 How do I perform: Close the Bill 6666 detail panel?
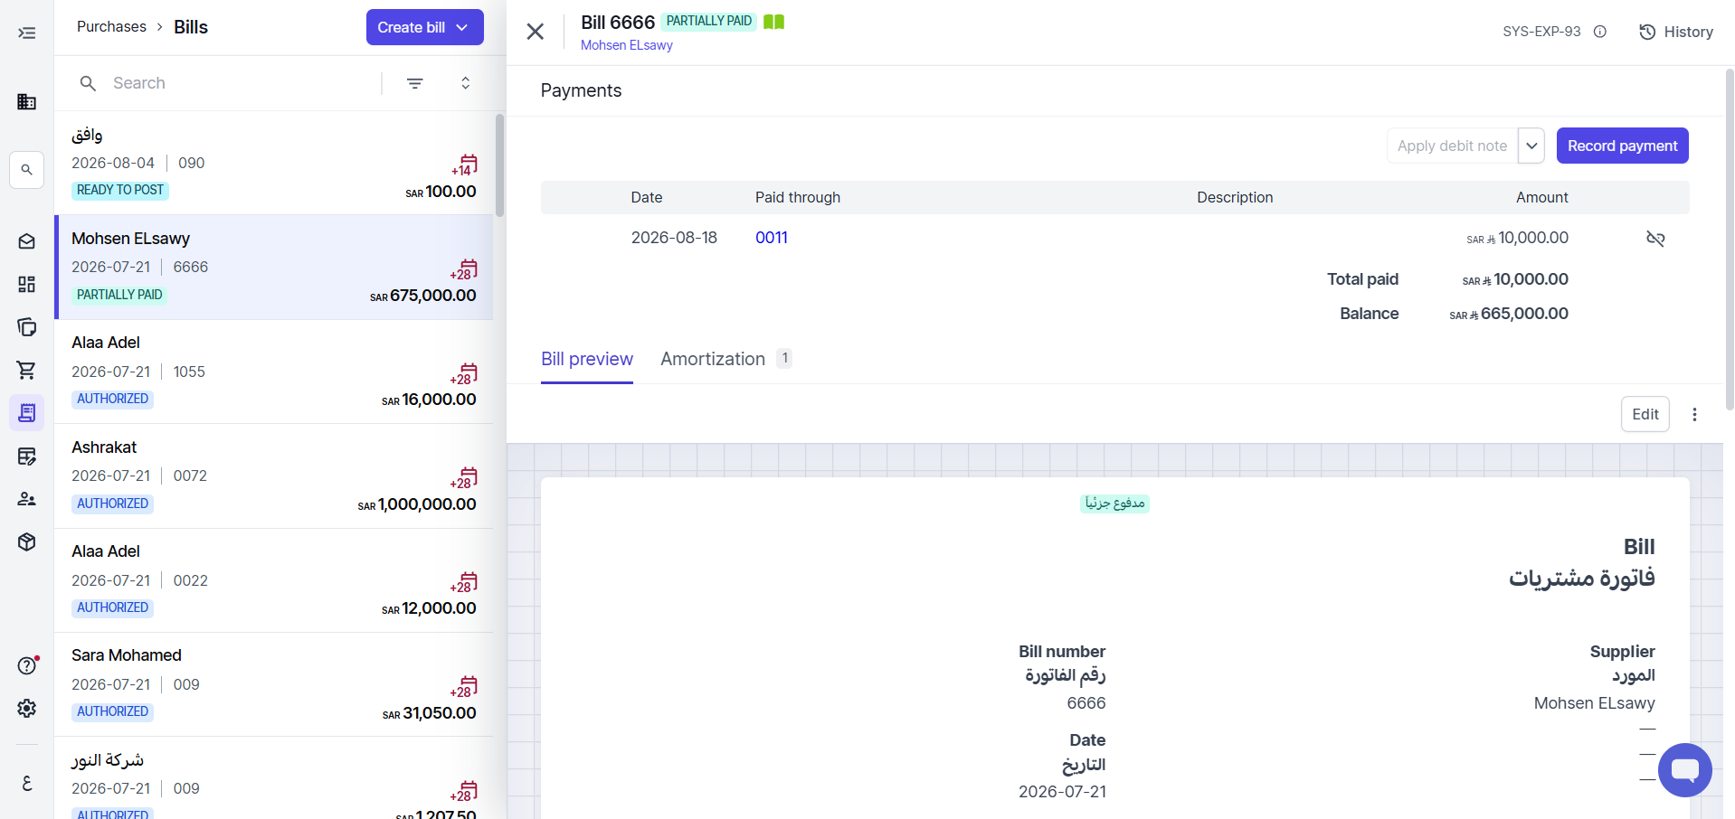coord(536,32)
